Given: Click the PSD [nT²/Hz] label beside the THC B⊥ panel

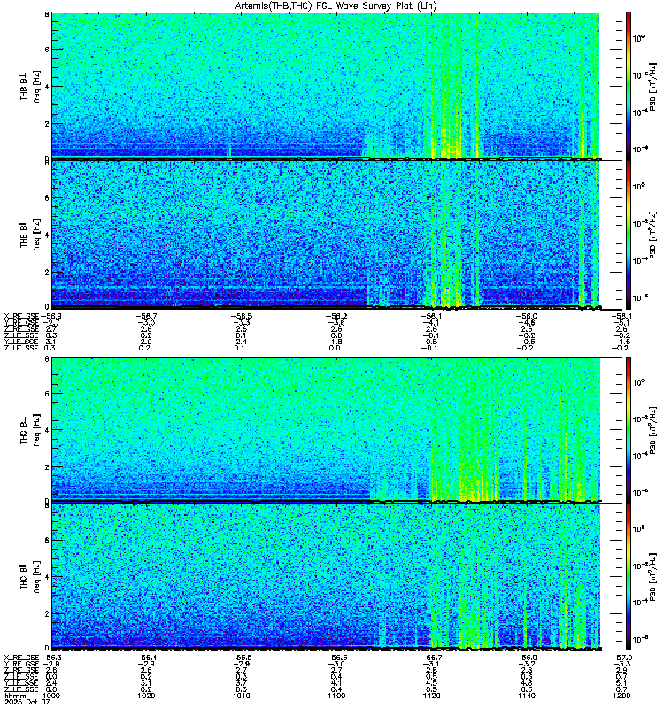Looking at the screenshot, I should pos(652,429).
